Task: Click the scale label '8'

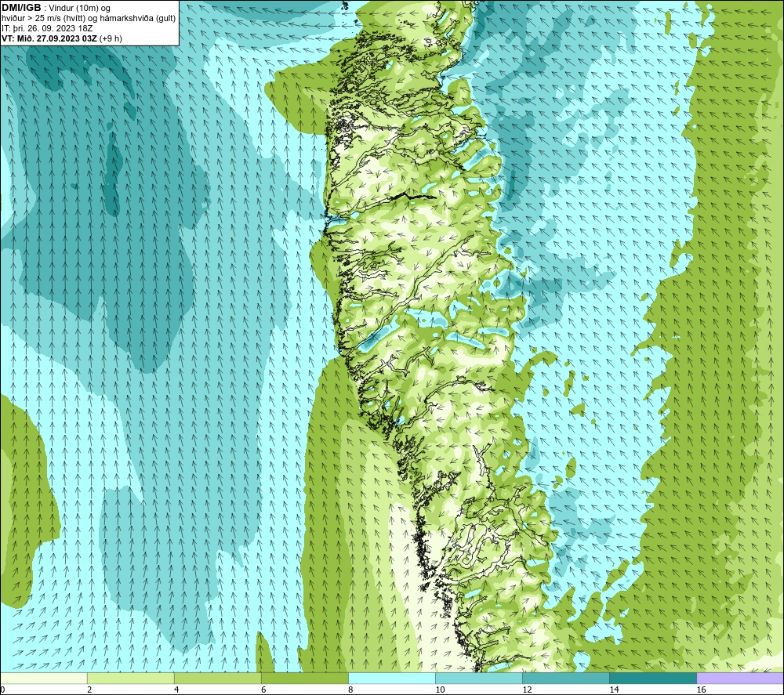Action: coord(350,690)
